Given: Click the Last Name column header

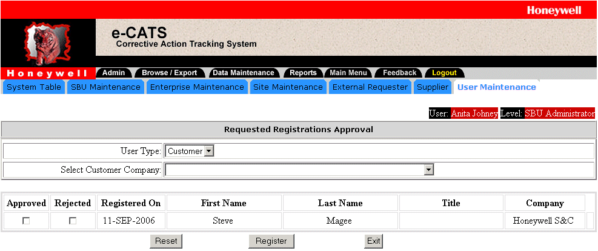Looking at the screenshot, I should pyautogui.click(x=340, y=203).
